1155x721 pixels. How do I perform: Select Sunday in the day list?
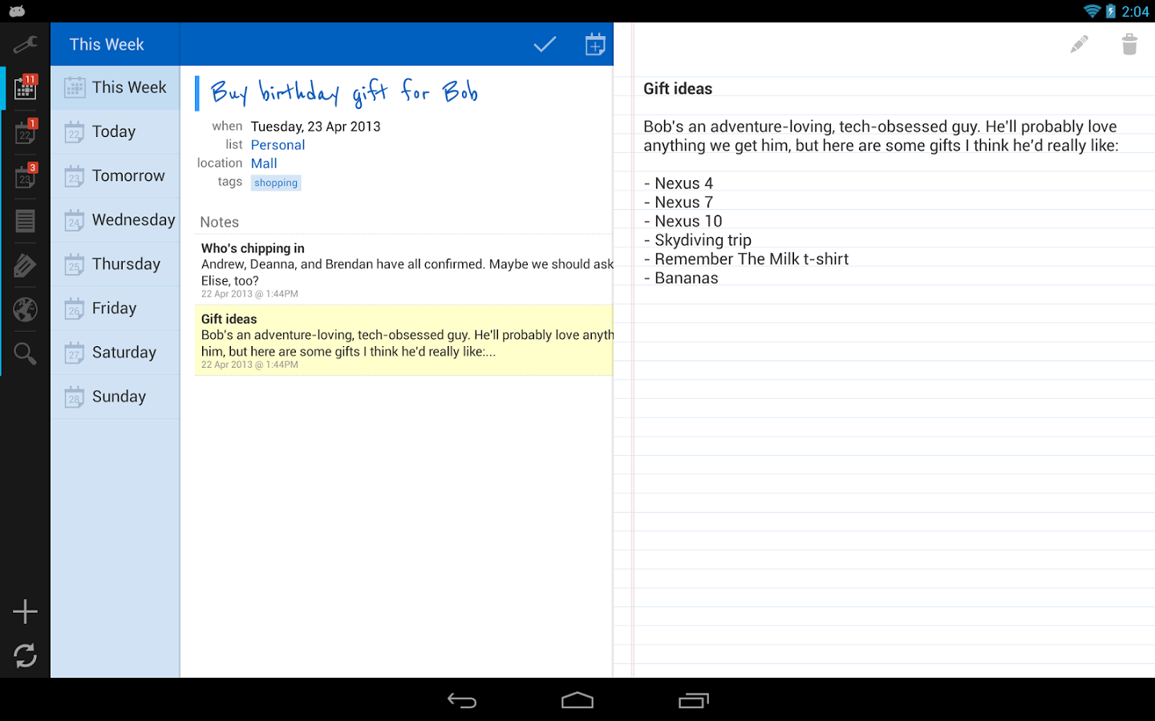[x=115, y=396]
